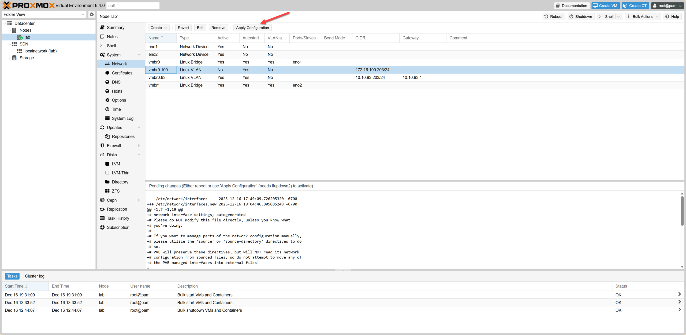Open Repositories under Updates
The height and width of the screenshot is (335, 686).
123,136
